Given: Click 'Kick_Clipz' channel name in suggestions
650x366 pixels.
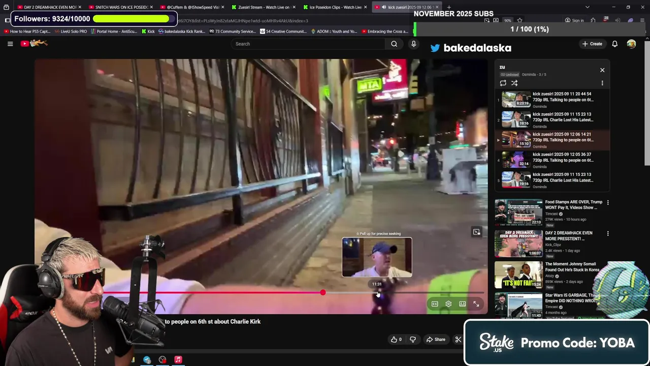Looking at the screenshot, I should click(x=553, y=245).
